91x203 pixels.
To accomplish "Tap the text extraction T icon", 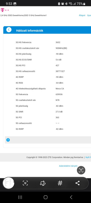I will pos(81,170).
